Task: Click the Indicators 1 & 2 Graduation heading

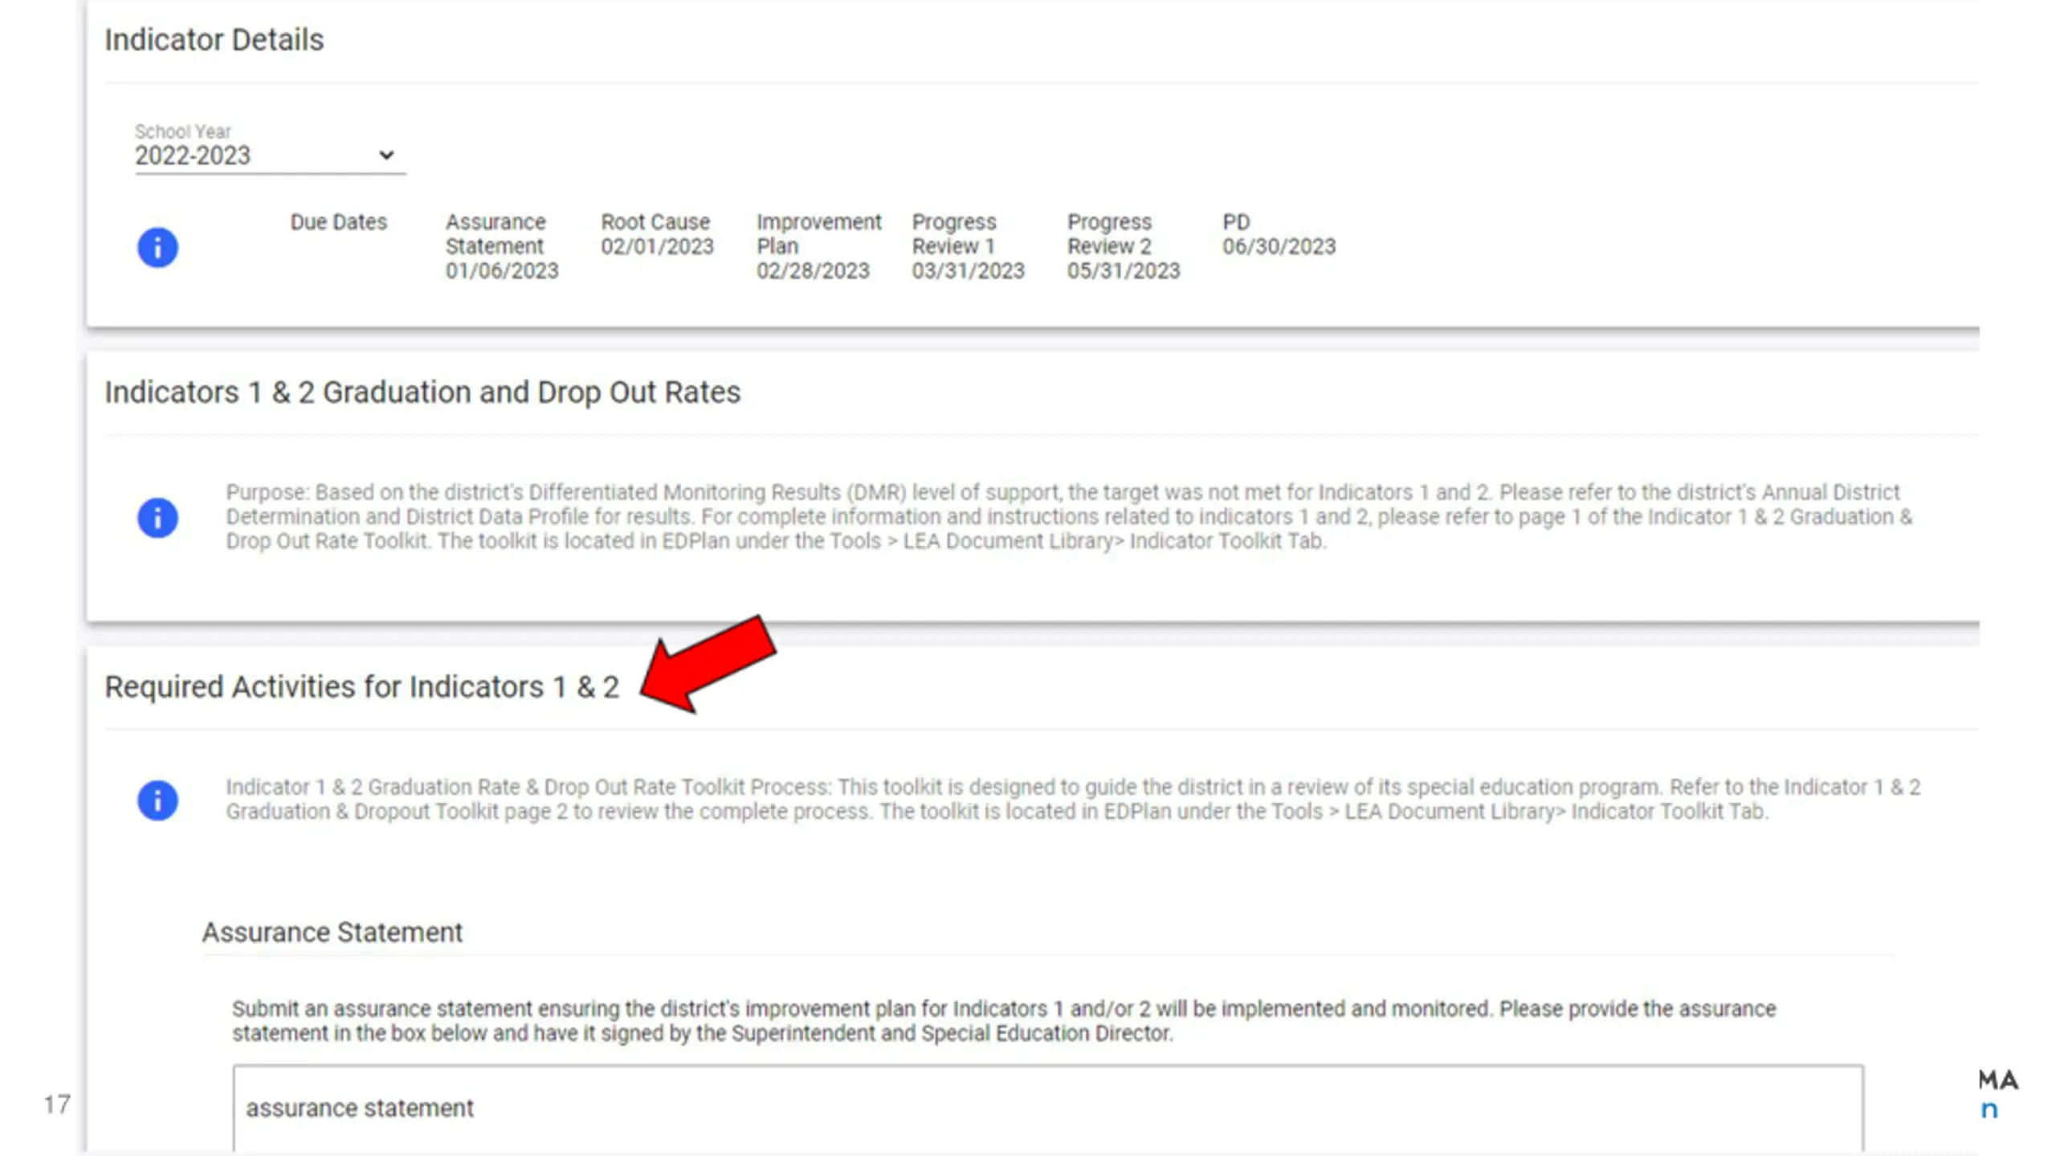Action: click(422, 393)
